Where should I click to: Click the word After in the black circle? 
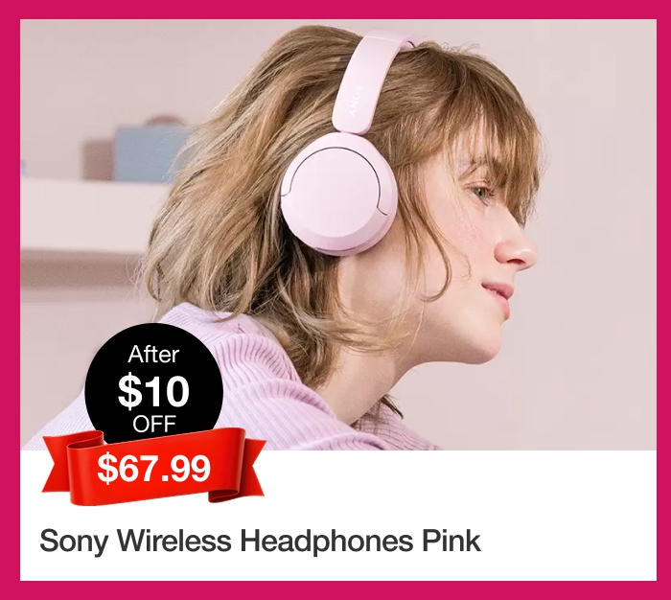(x=153, y=355)
